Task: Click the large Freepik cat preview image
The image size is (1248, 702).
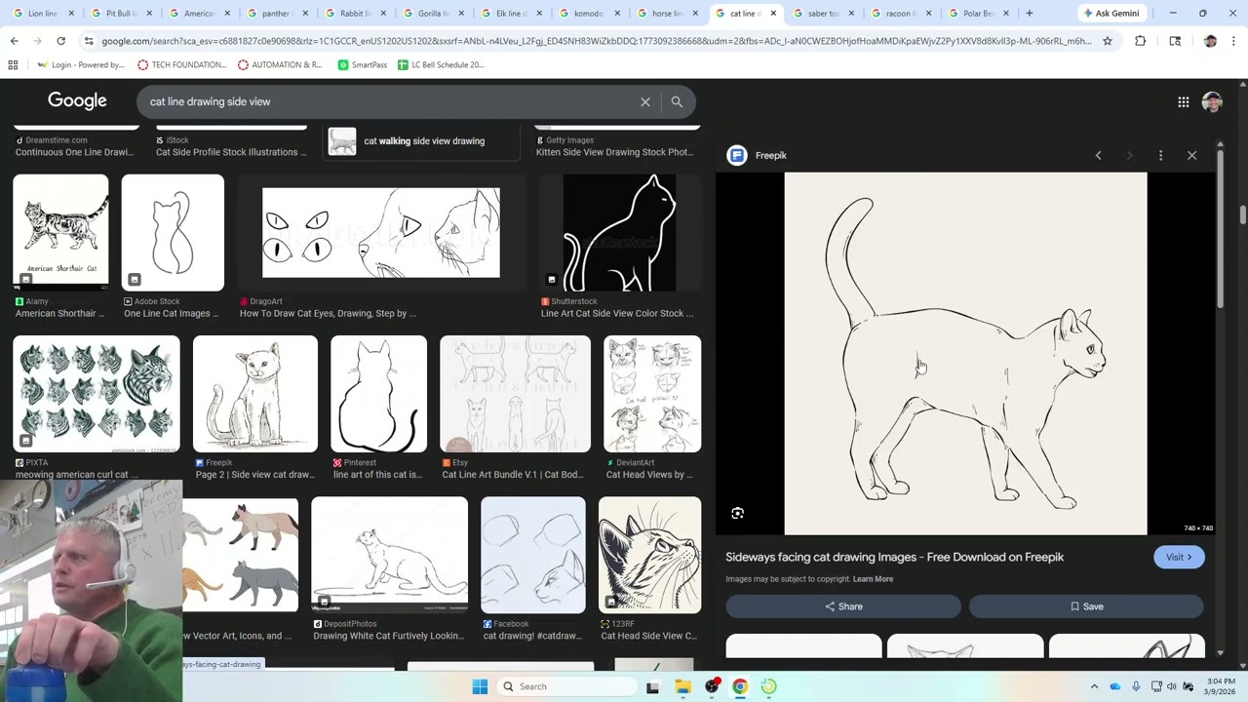Action: coord(965,354)
